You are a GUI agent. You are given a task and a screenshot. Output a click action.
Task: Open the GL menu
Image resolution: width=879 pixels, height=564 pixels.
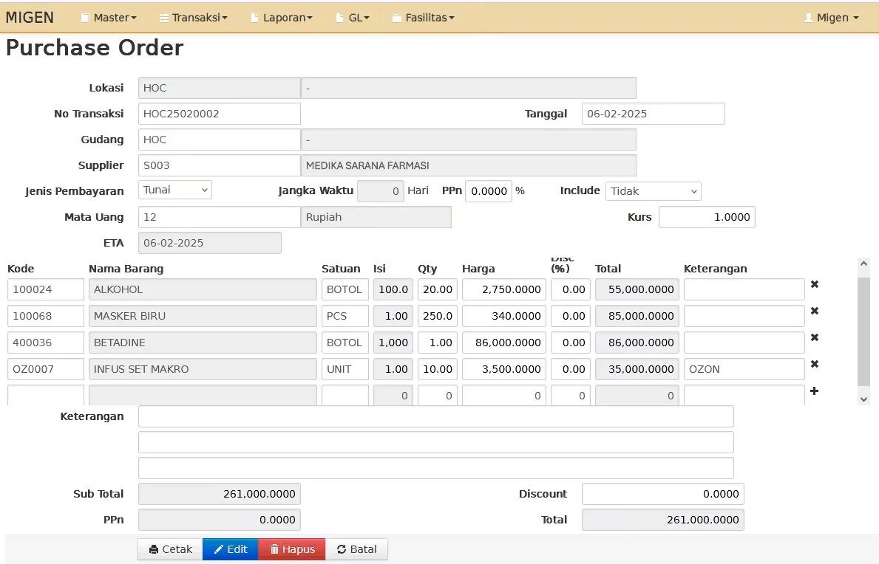point(353,17)
